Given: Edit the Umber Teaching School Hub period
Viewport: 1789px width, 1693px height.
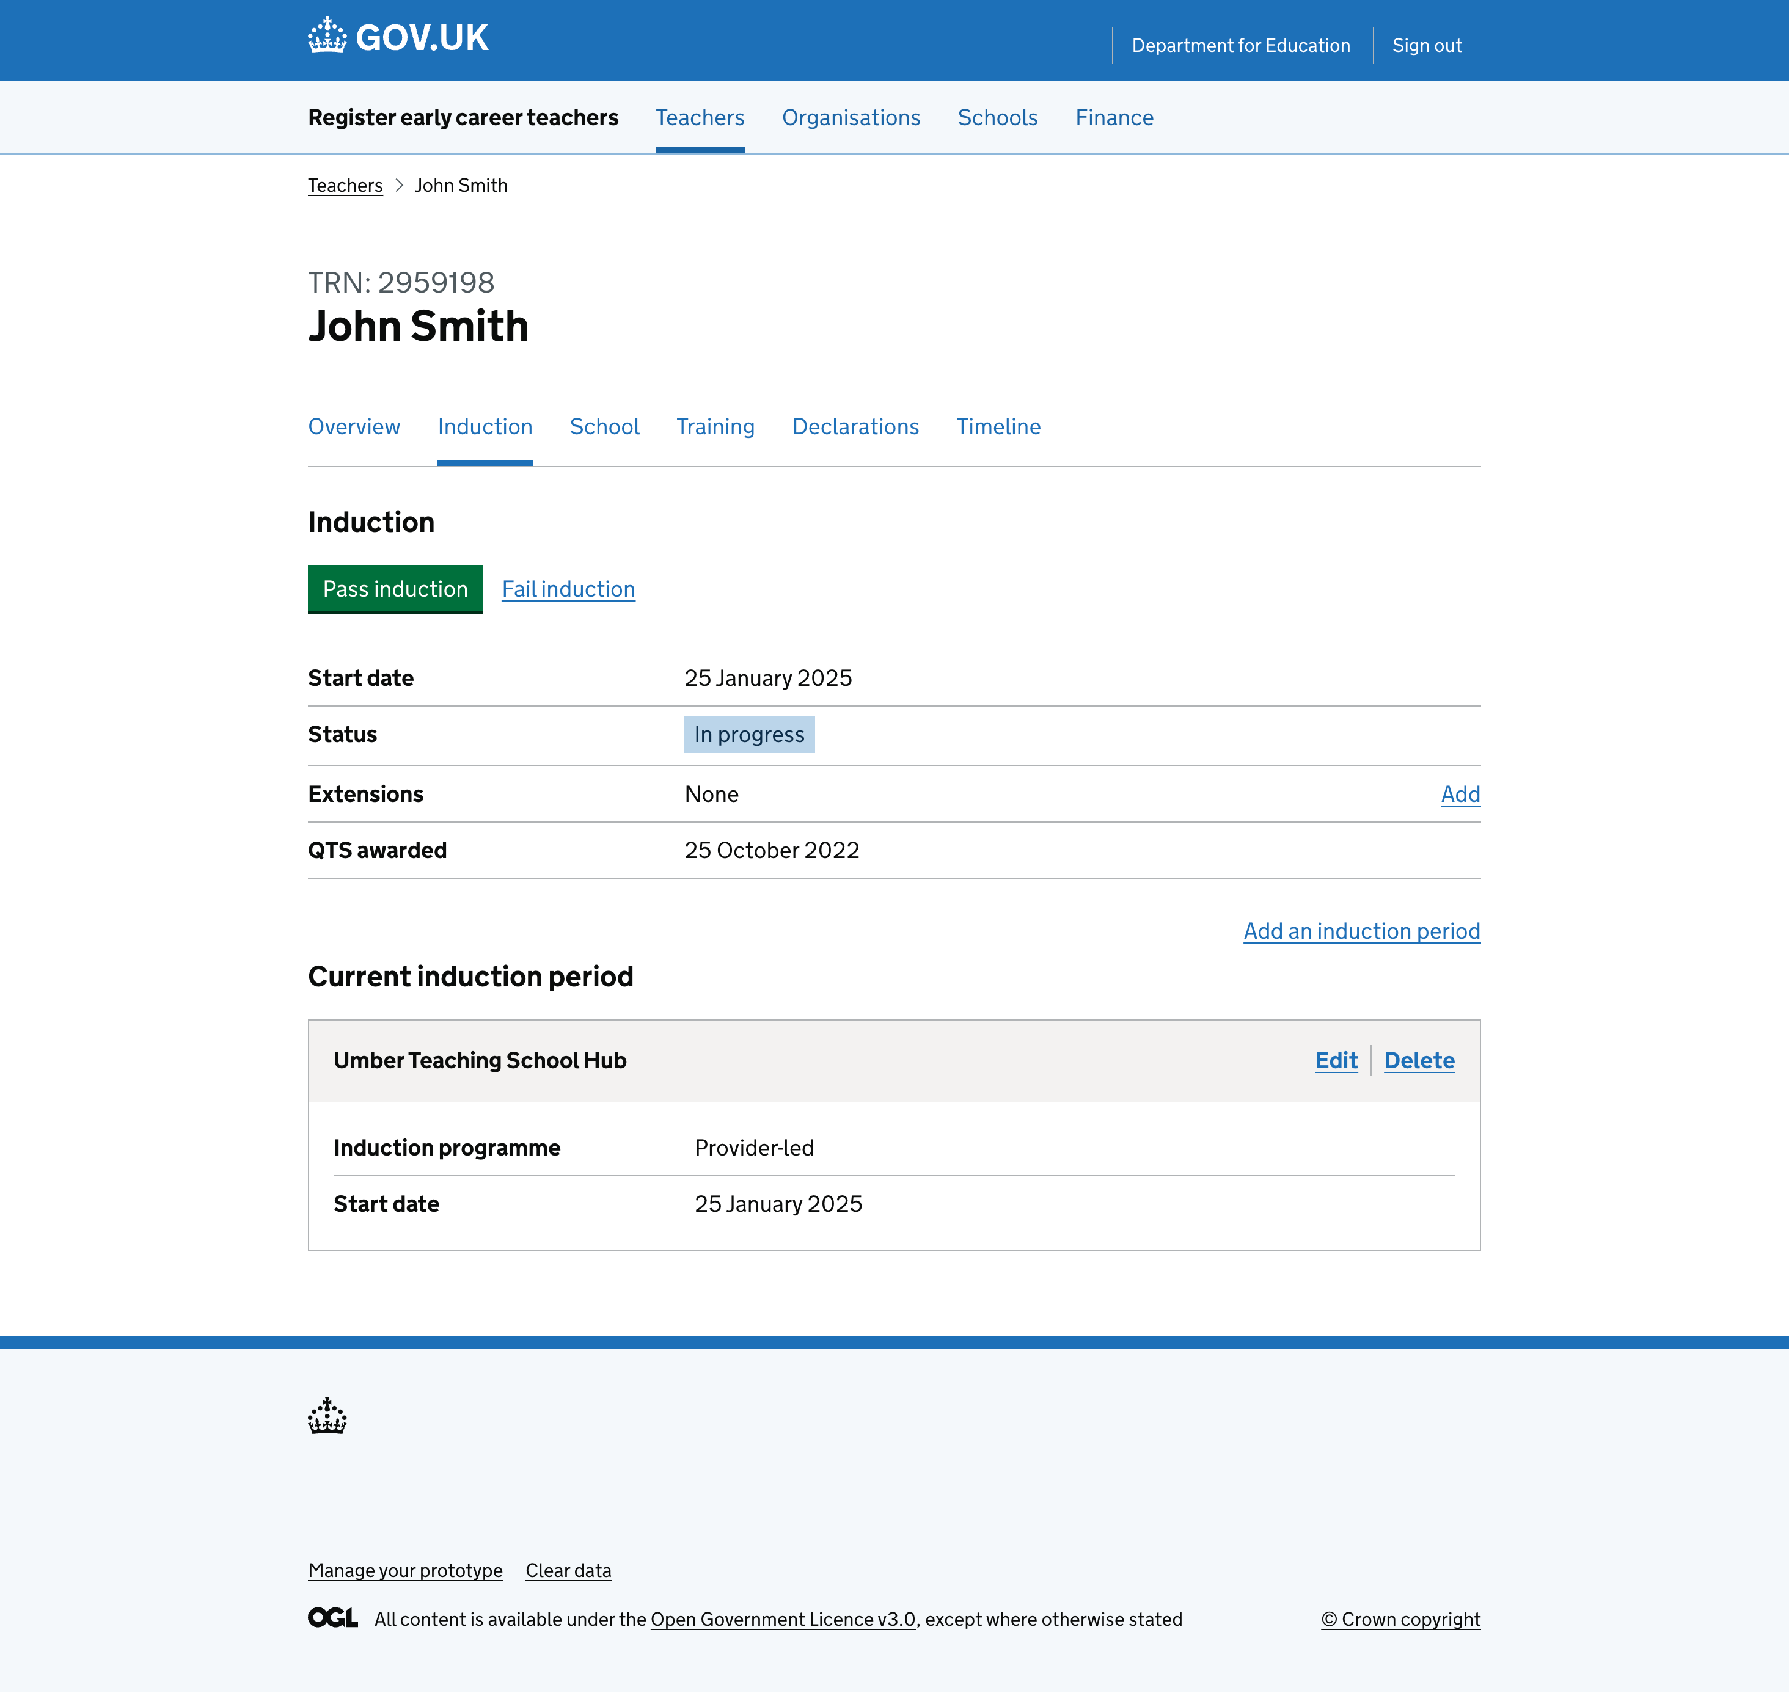Looking at the screenshot, I should [x=1336, y=1060].
